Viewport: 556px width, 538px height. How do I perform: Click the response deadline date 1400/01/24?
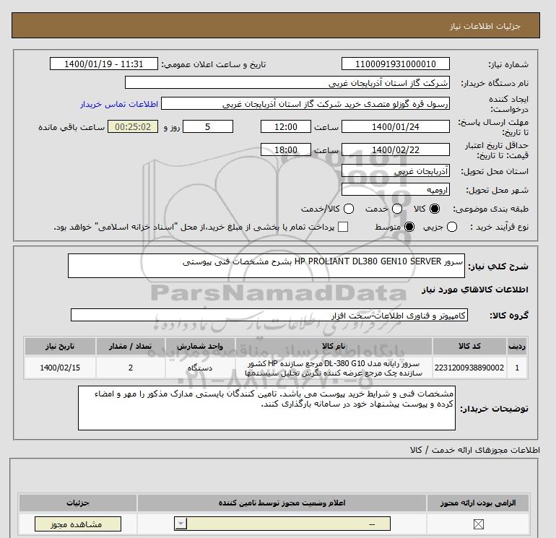tap(396, 126)
